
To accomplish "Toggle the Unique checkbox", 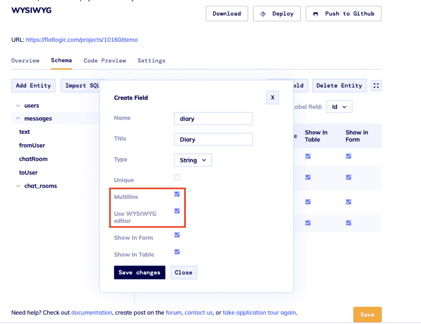I will 177,177.
